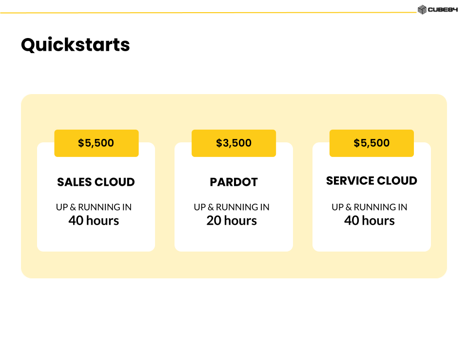Screen dimensions: 468x351
Task: Click the pale yellow panel background below cards
Action: [234, 265]
